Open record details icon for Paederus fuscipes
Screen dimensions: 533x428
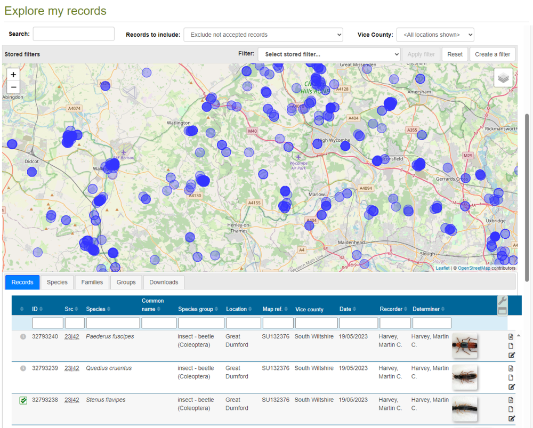pyautogui.click(x=511, y=336)
